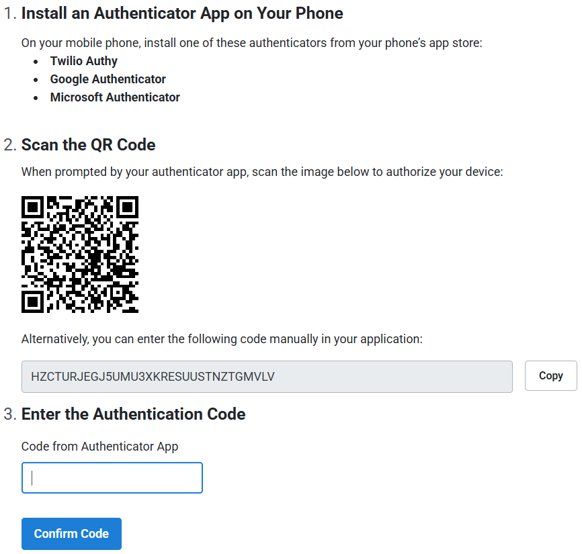
Task: Click the Copy button beside the secret key
Action: (550, 375)
